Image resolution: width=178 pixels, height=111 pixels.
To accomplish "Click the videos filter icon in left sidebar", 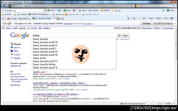I will pyautogui.click(x=12, y=51).
